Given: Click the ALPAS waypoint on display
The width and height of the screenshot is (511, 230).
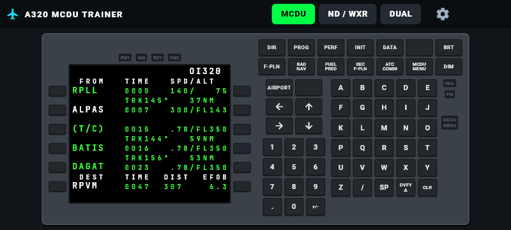Looking at the screenshot, I should click(88, 109).
